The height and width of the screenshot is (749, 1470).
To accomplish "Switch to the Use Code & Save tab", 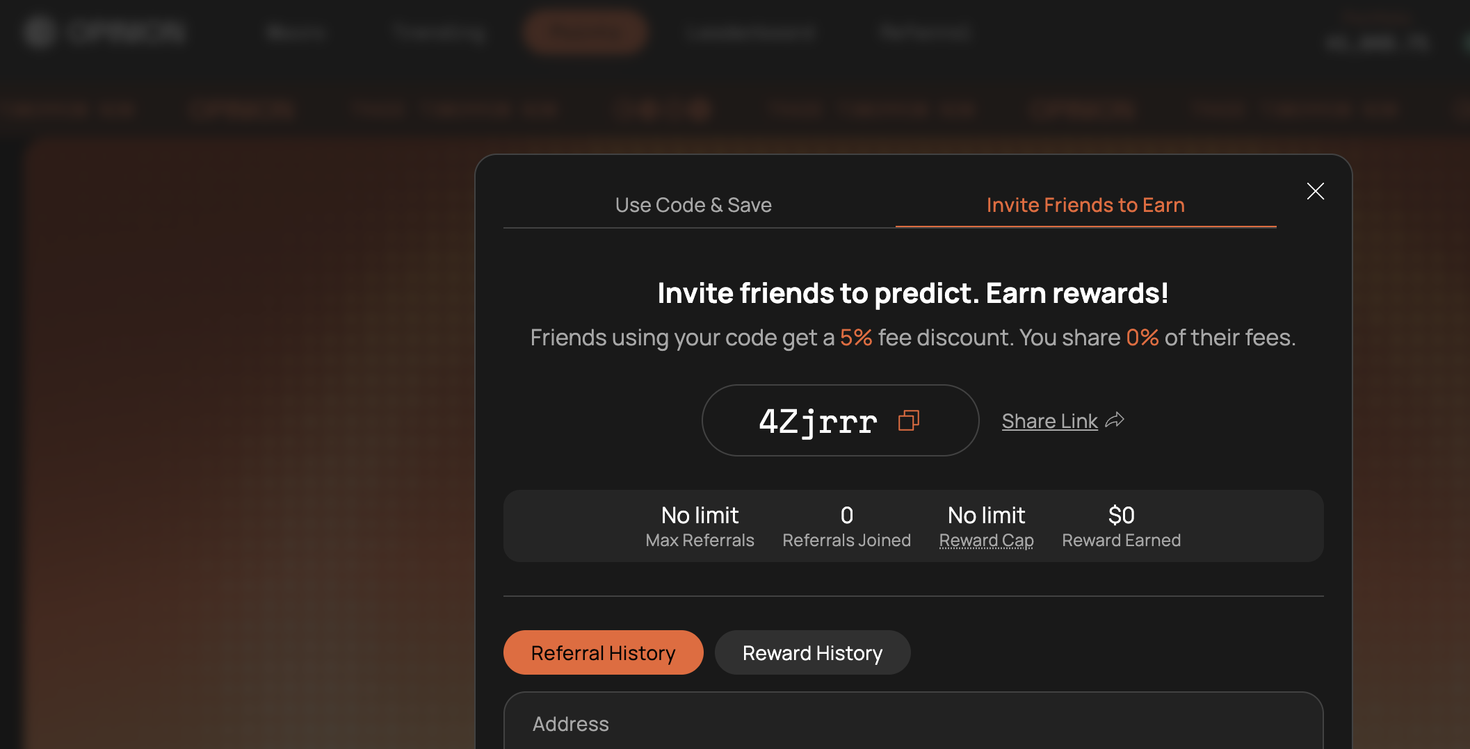I will coord(693,205).
